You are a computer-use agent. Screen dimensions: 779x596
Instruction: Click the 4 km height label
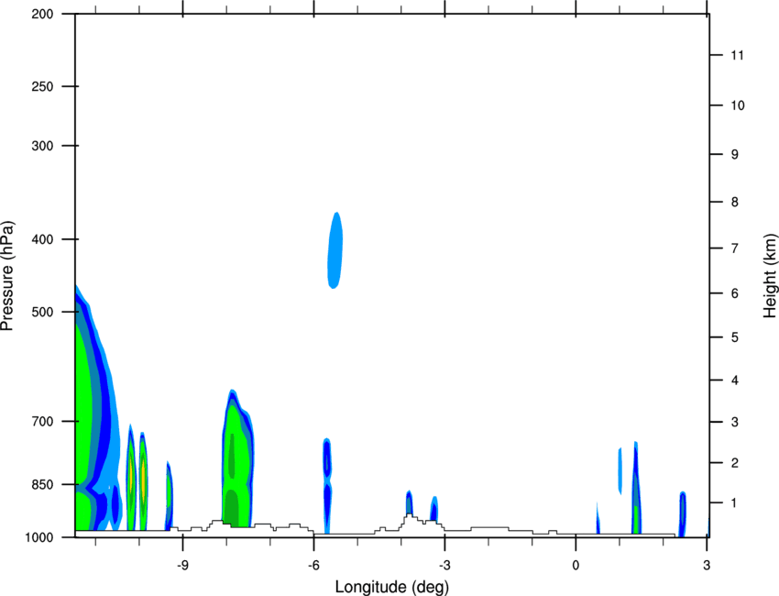(x=735, y=381)
